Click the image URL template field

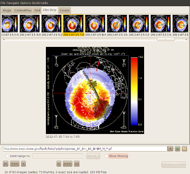point(85,149)
